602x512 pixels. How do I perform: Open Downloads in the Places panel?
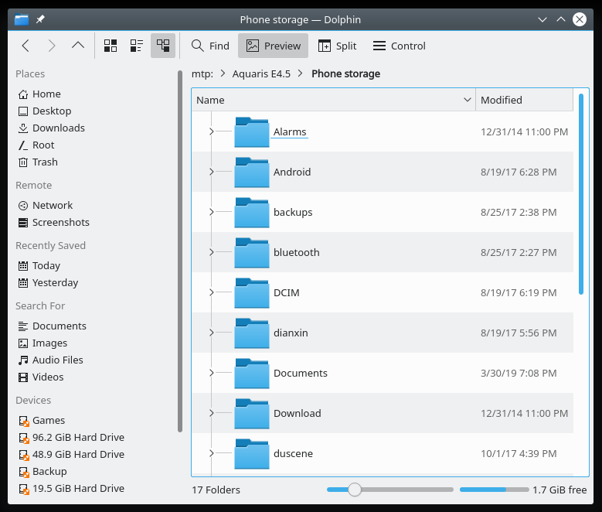tap(58, 128)
